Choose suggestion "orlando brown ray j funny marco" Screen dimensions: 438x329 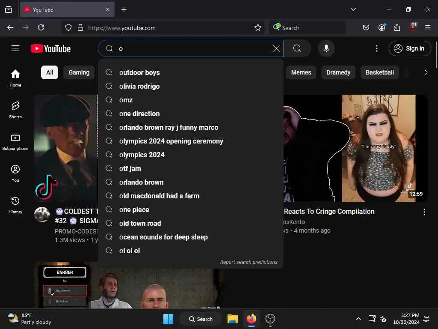tap(191, 127)
